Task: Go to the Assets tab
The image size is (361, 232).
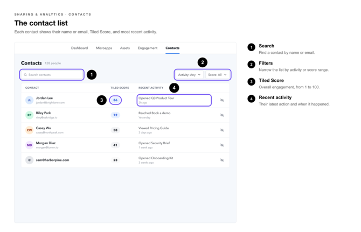Action: click(125, 48)
